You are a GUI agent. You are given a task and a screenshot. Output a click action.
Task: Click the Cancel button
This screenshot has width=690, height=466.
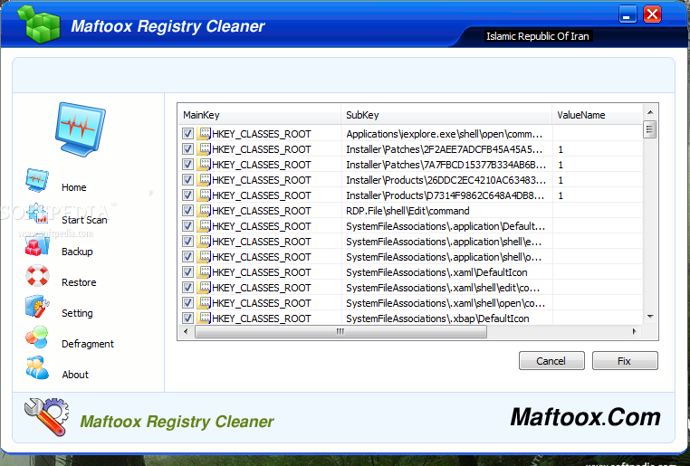point(551,360)
